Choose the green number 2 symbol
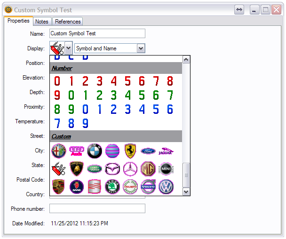Image resolution: width=286 pixels, height=239 pixels. click(x=99, y=95)
